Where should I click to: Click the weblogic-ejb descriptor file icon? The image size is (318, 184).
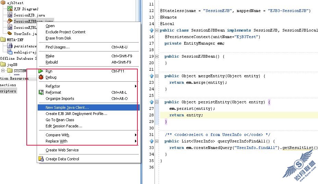pyautogui.click(x=10, y=52)
